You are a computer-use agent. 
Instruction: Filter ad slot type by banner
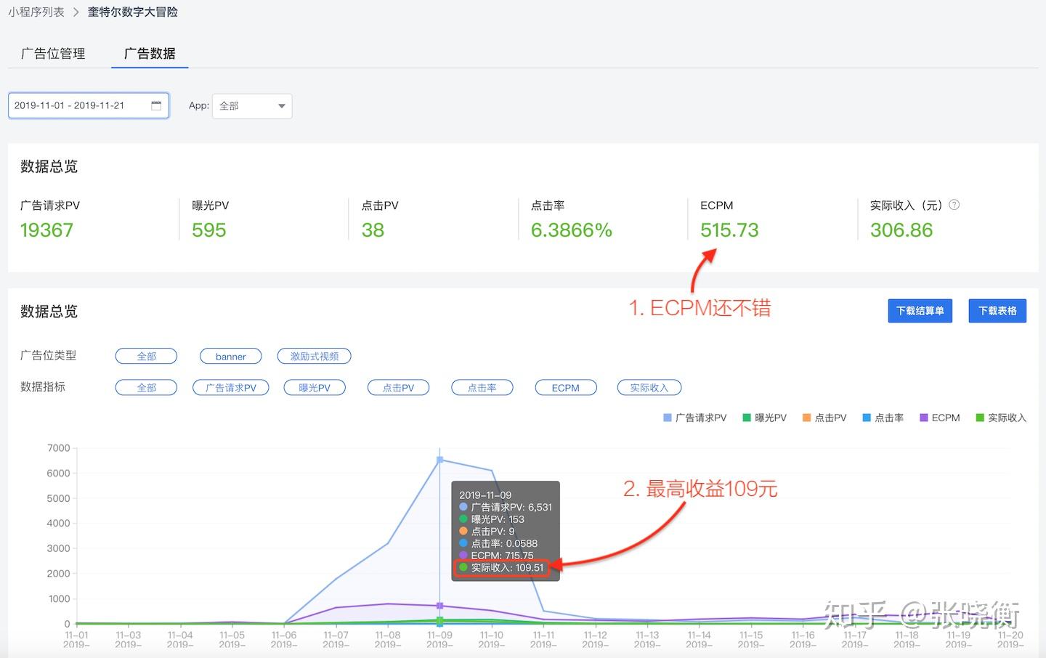tap(230, 356)
